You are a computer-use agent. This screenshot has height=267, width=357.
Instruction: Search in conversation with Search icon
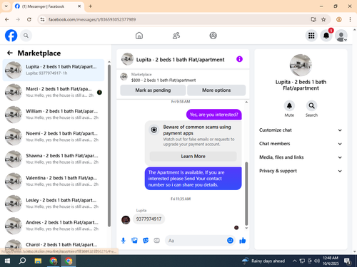coord(311,106)
